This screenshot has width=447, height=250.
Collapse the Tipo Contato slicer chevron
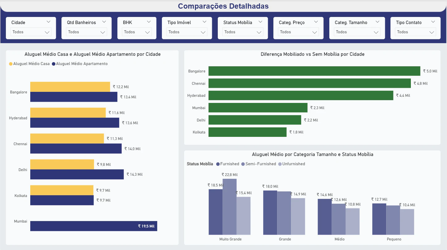(433, 22)
